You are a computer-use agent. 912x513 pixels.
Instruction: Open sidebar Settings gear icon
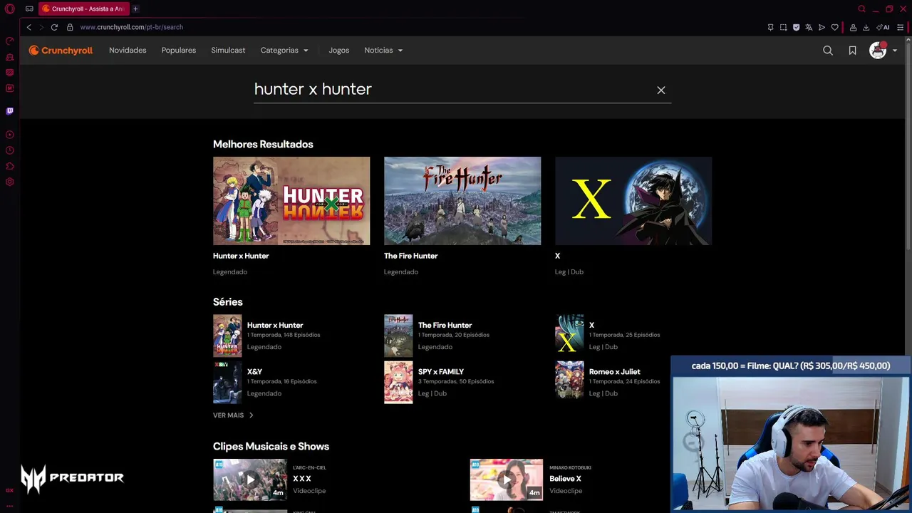tap(9, 182)
